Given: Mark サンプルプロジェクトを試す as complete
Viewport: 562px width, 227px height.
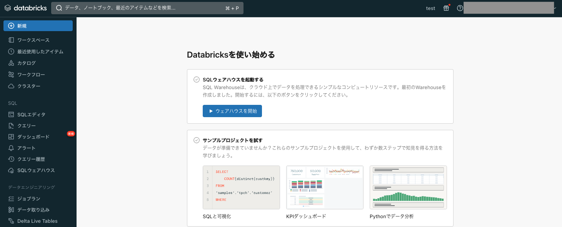Looking at the screenshot, I should [196, 140].
